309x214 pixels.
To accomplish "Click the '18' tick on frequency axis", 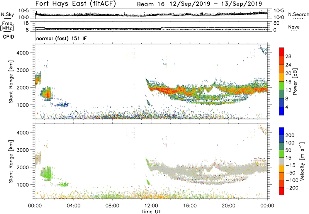I will click(x=26, y=23).
